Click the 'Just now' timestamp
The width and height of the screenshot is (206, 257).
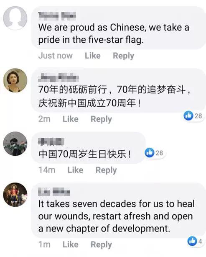pyautogui.click(x=56, y=56)
